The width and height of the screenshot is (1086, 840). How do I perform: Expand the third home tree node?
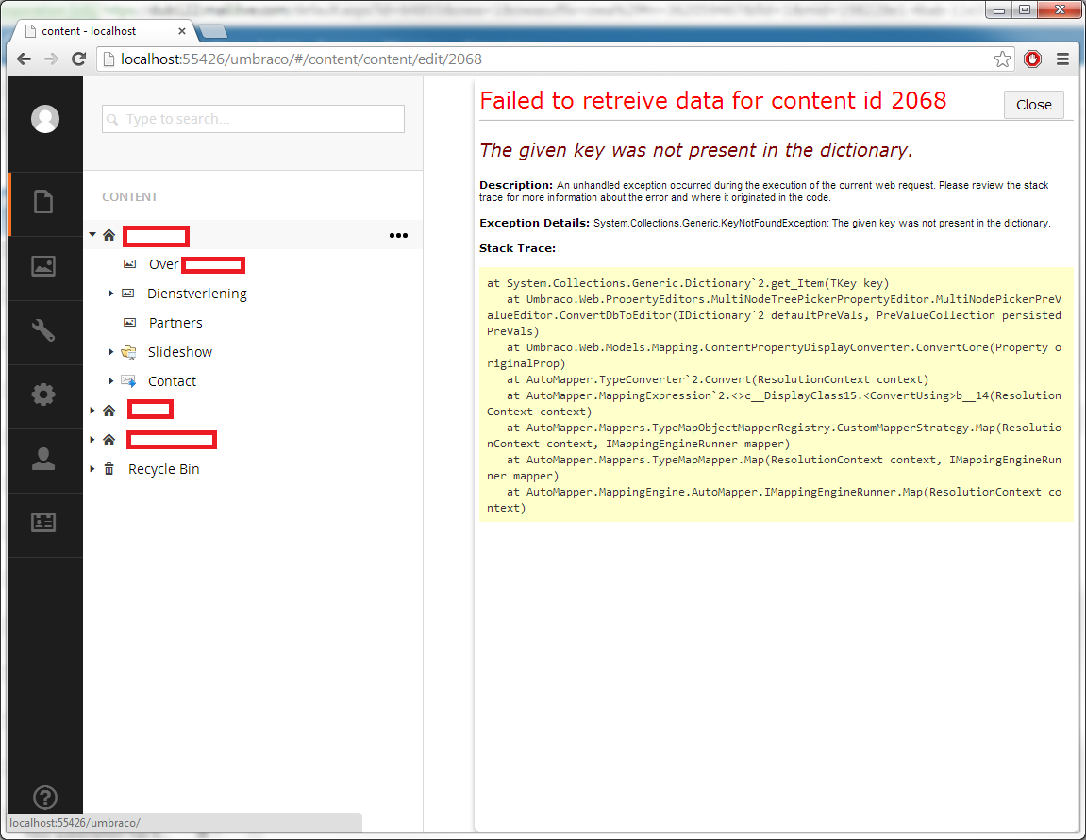92,440
